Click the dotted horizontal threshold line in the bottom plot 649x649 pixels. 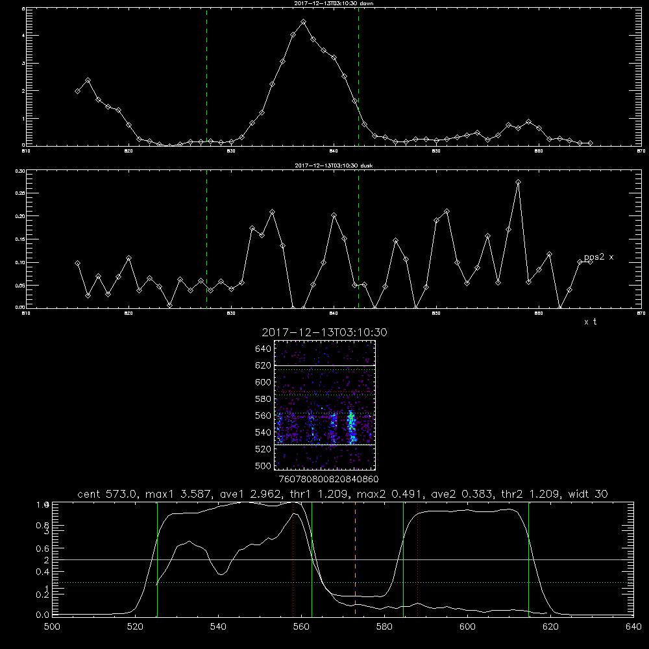point(343,582)
